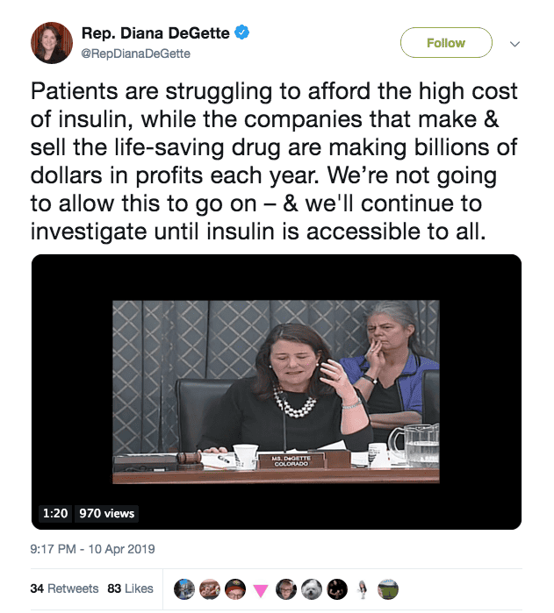The image size is (554, 613).
Task: Click Rep. Diana DeGette's profile avatar
Action: [52, 43]
